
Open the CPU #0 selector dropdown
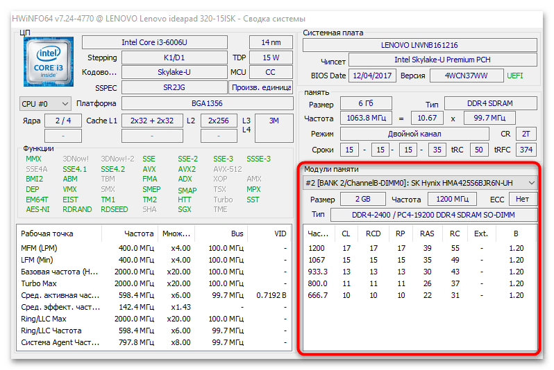pos(45,104)
